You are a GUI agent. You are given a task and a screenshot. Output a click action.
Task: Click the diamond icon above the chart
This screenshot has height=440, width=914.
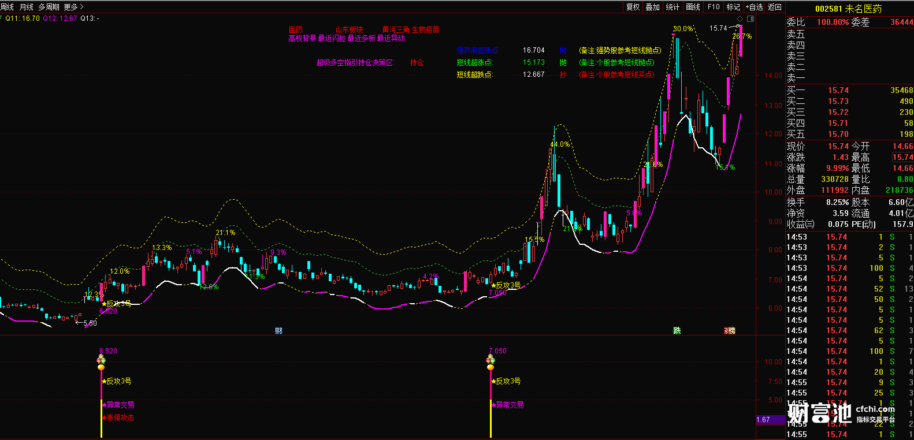click(x=740, y=18)
